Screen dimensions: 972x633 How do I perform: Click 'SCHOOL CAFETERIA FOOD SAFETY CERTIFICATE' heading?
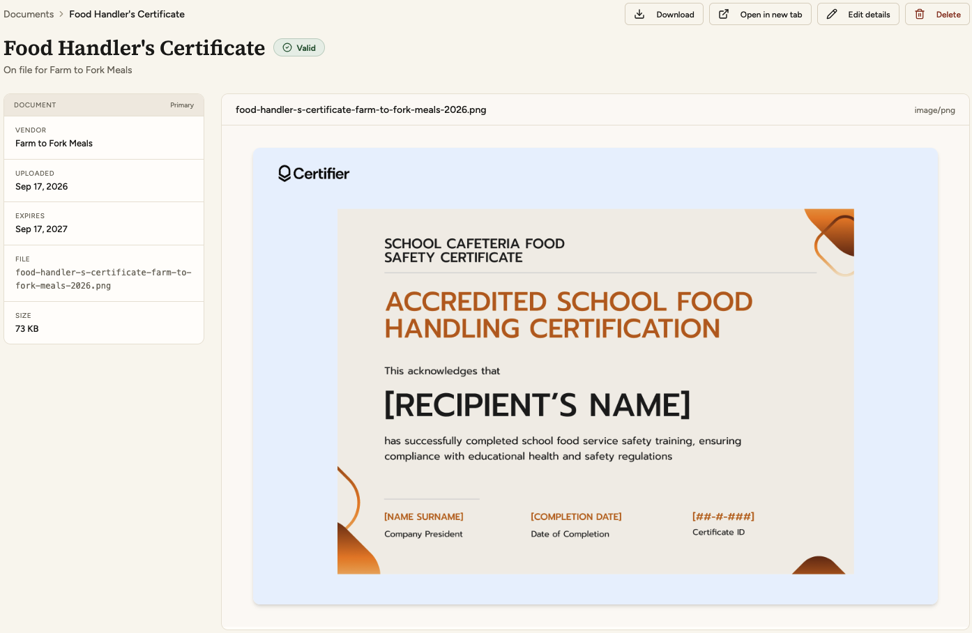(474, 250)
